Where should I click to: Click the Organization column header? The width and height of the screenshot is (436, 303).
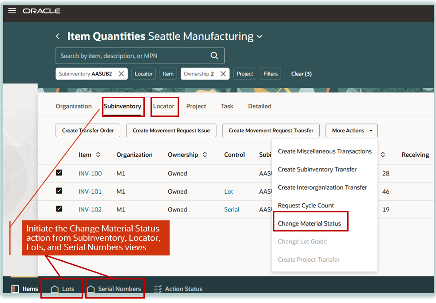(134, 155)
